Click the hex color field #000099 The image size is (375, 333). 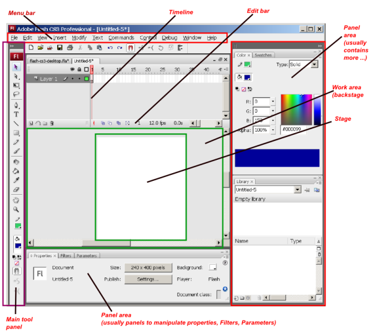tap(293, 129)
